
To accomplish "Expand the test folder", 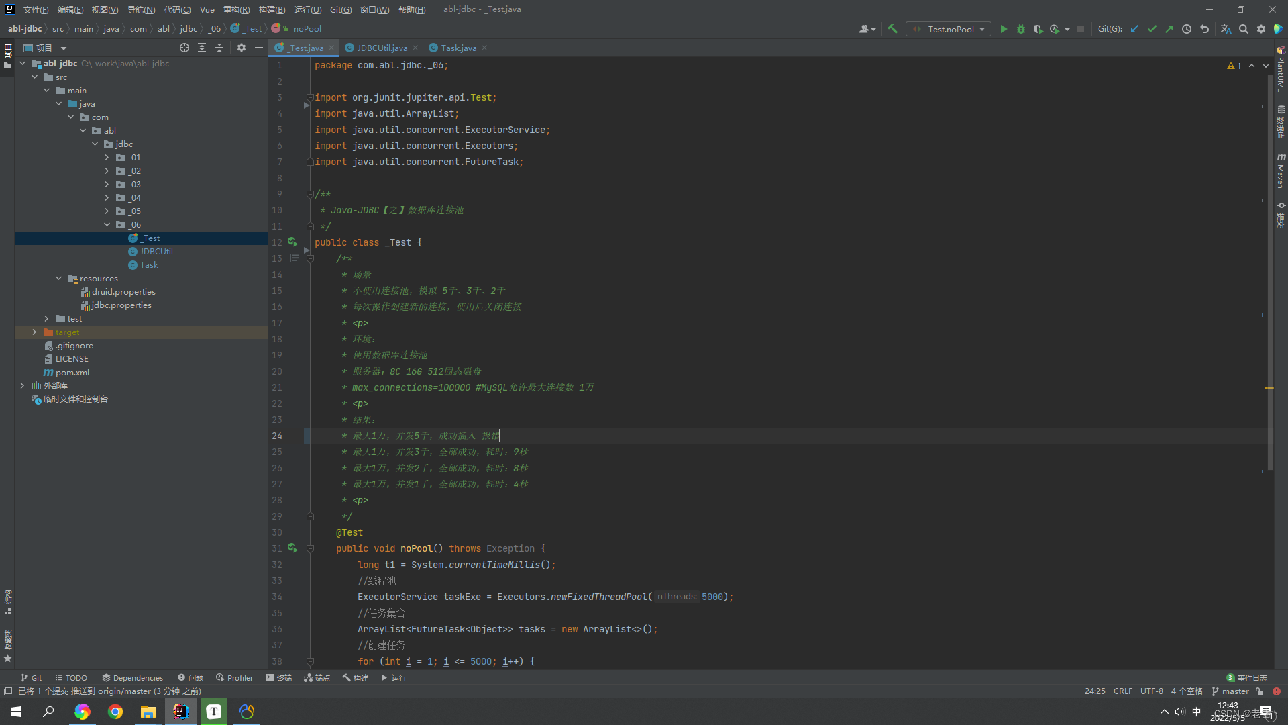I will tap(46, 319).
